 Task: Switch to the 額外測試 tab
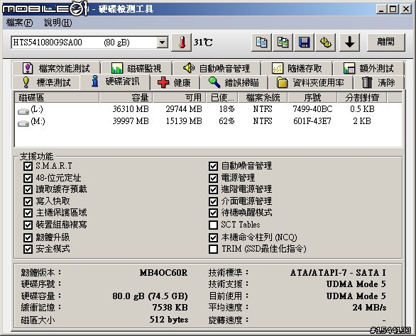(368, 68)
